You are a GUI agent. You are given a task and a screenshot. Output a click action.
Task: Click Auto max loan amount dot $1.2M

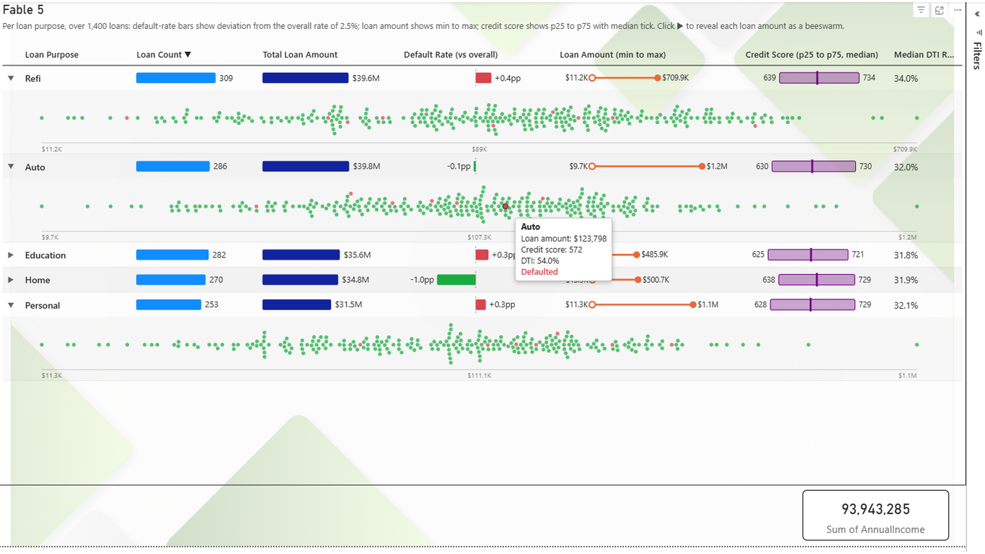click(x=702, y=166)
